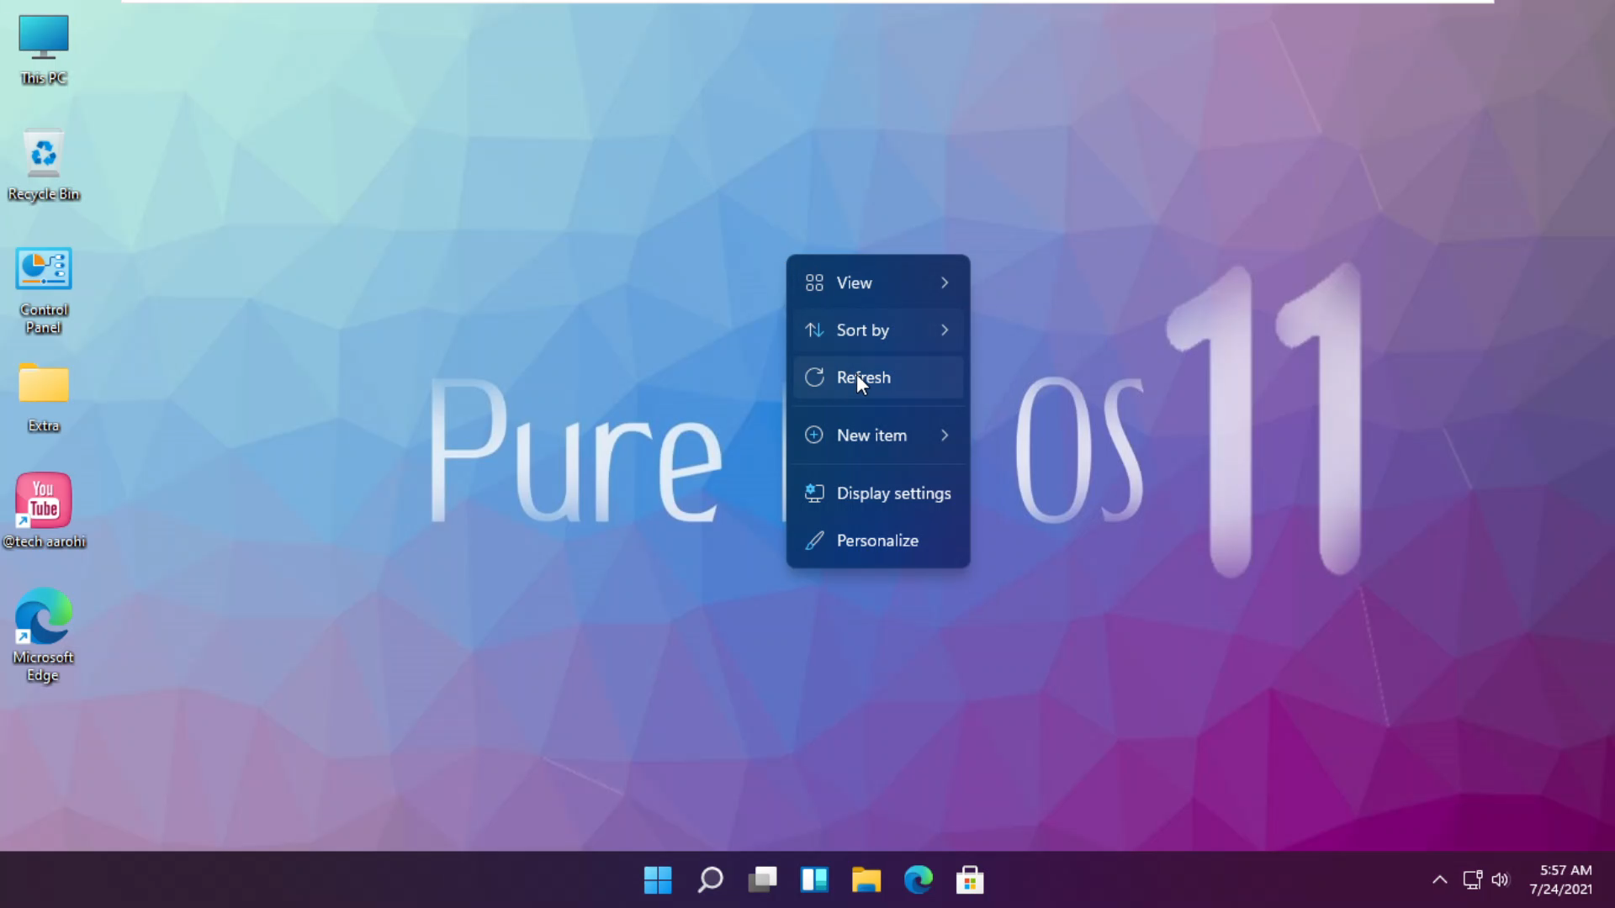Show hidden tray icons chevron

(1440, 880)
